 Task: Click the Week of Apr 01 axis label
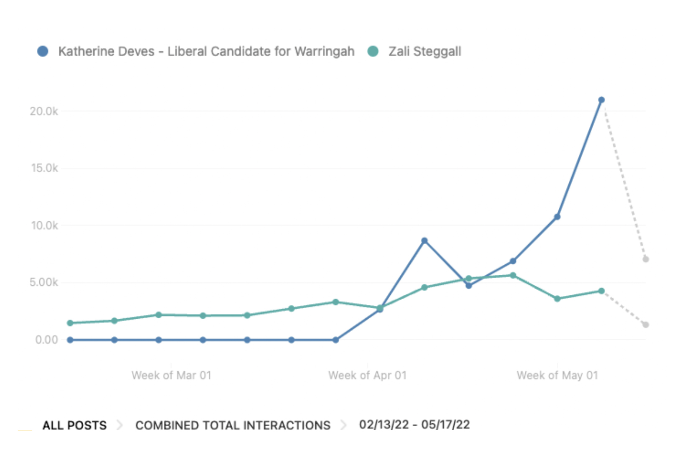pos(367,375)
